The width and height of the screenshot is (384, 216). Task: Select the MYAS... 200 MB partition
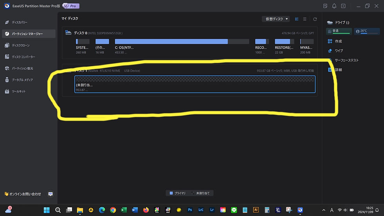[307, 46]
